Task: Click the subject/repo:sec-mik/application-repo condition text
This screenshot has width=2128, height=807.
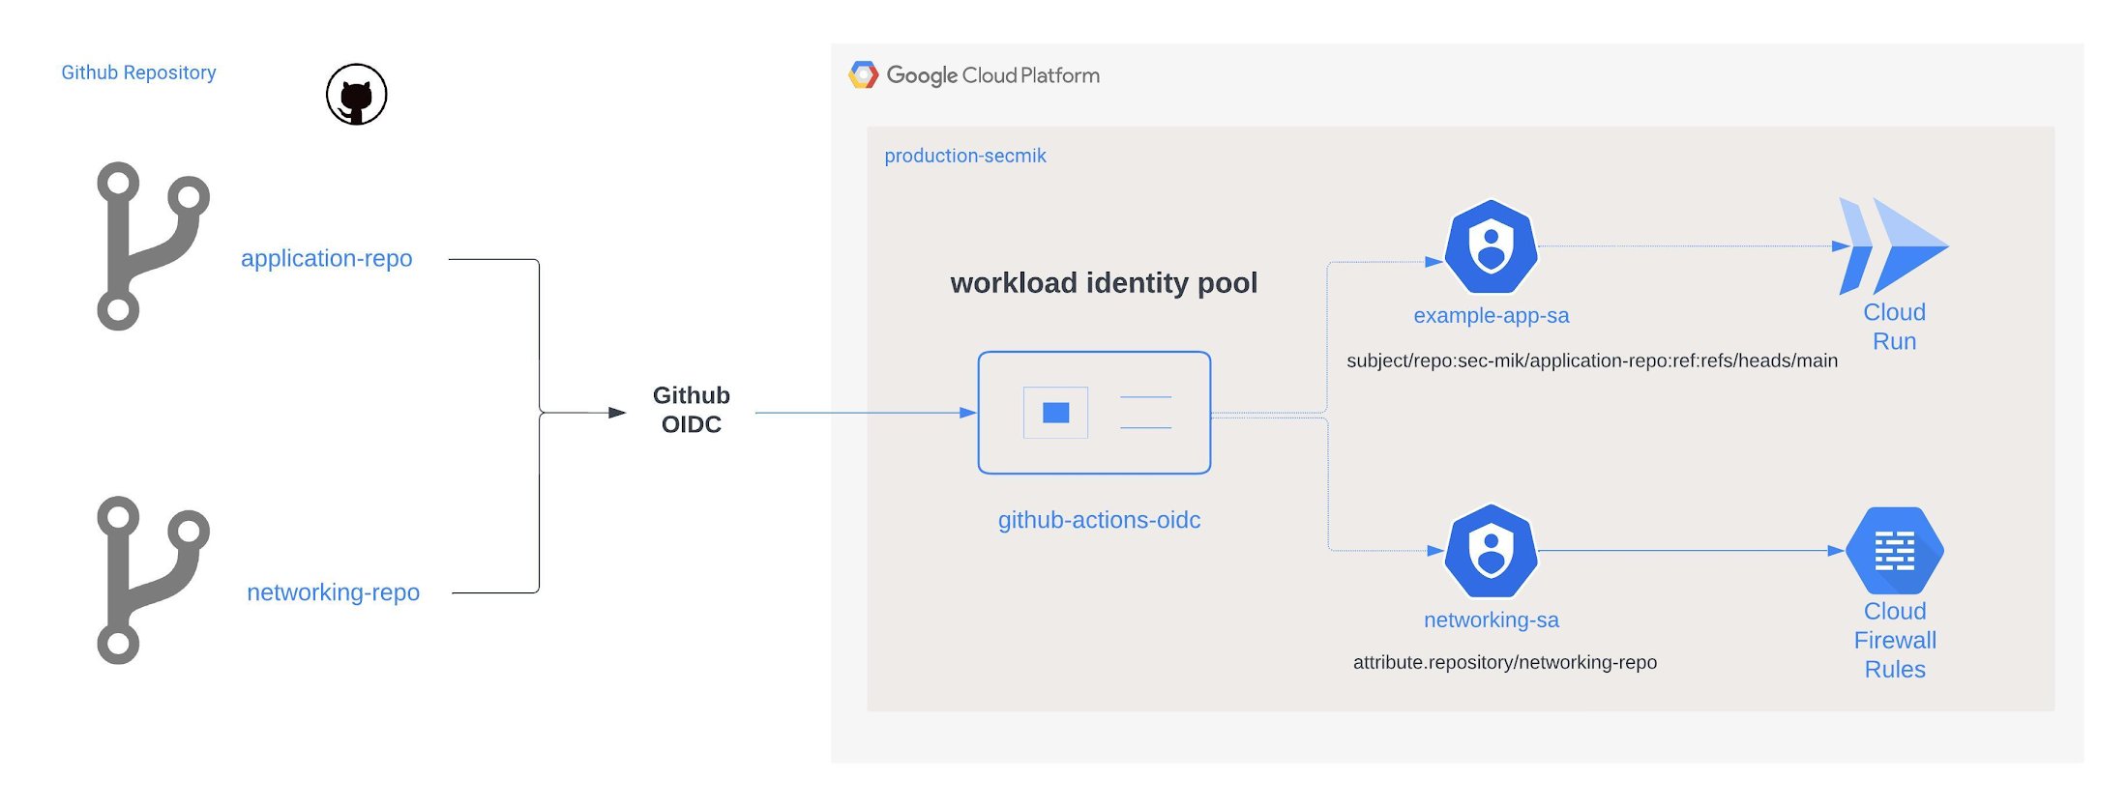Action: (x=1592, y=360)
